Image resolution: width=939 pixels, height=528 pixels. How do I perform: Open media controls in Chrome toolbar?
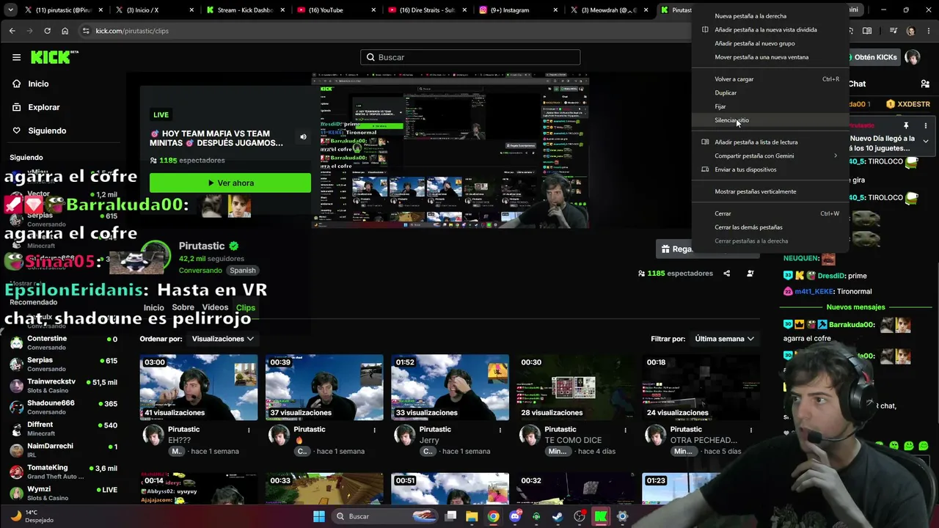tap(893, 31)
